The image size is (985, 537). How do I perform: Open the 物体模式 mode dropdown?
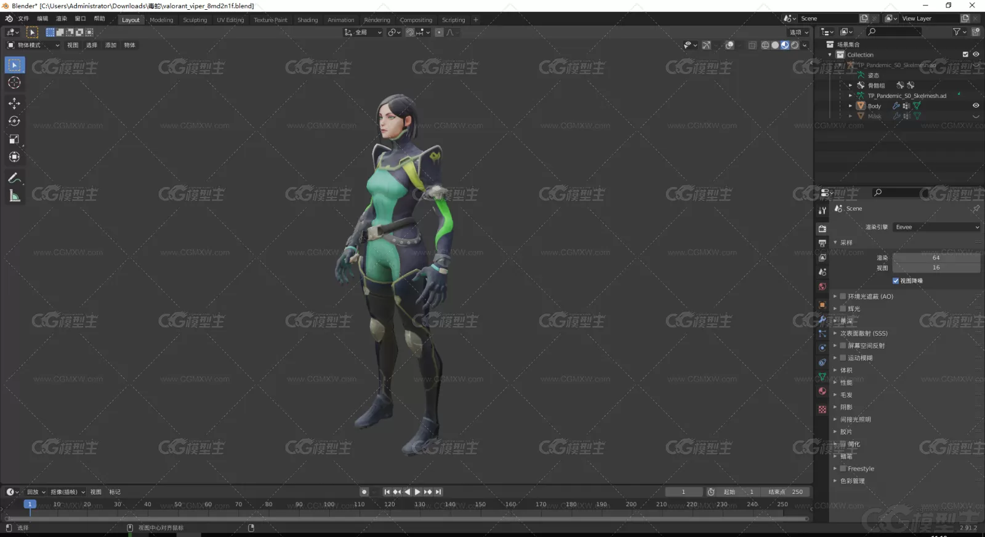(x=33, y=46)
